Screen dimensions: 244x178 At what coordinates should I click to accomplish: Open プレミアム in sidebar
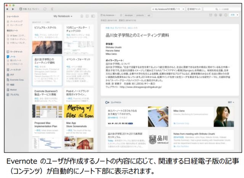point(13,95)
